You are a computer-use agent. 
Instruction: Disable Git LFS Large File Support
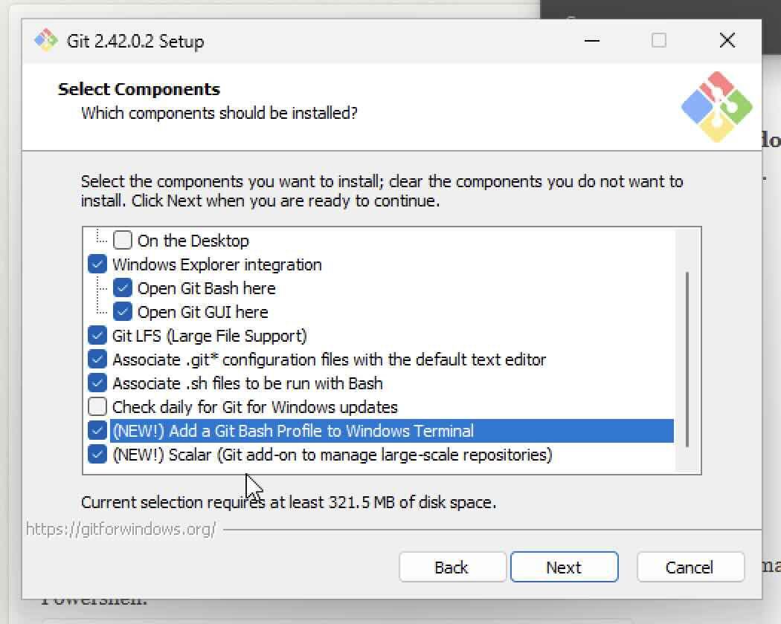(97, 335)
